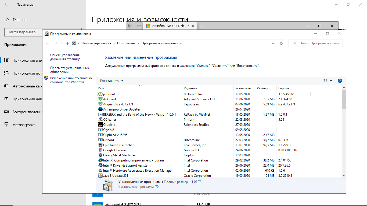
Task: Expand the Программы breadcrumb chevron
Action: 139,43
